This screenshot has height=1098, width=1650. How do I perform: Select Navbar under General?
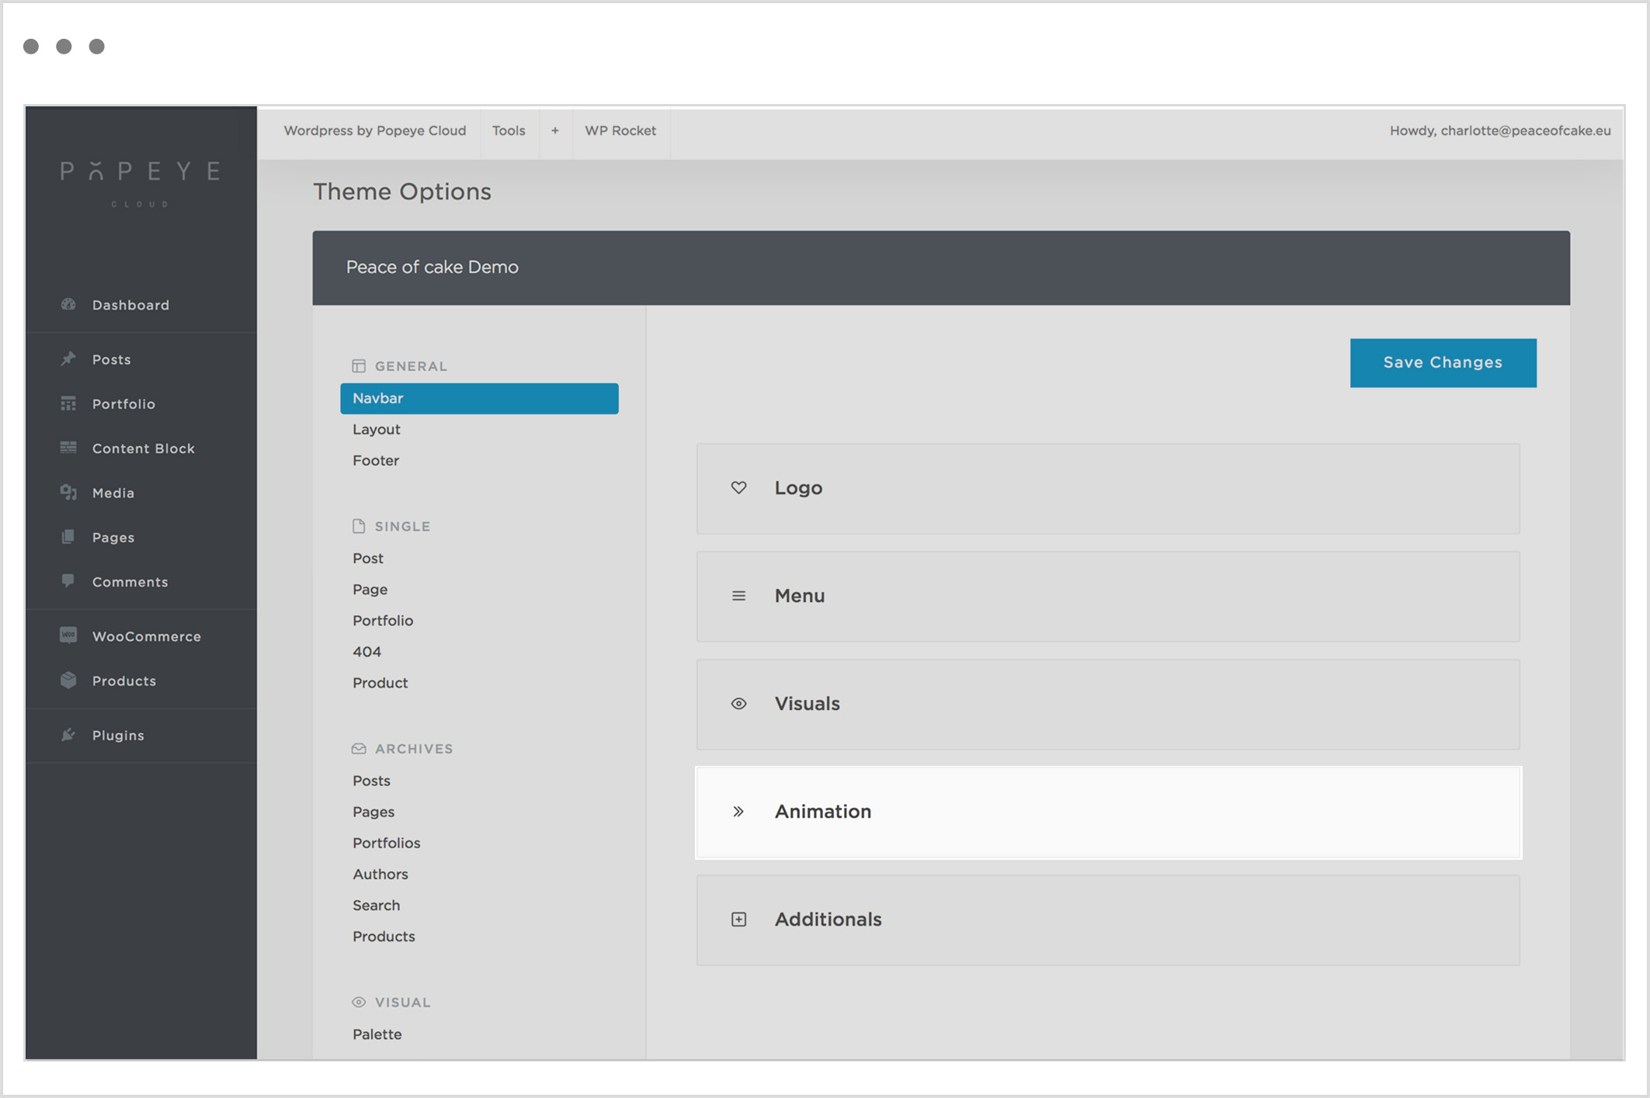click(479, 398)
